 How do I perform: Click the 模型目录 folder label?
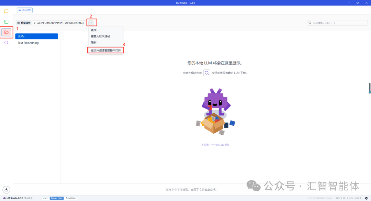pyautogui.click(x=24, y=23)
